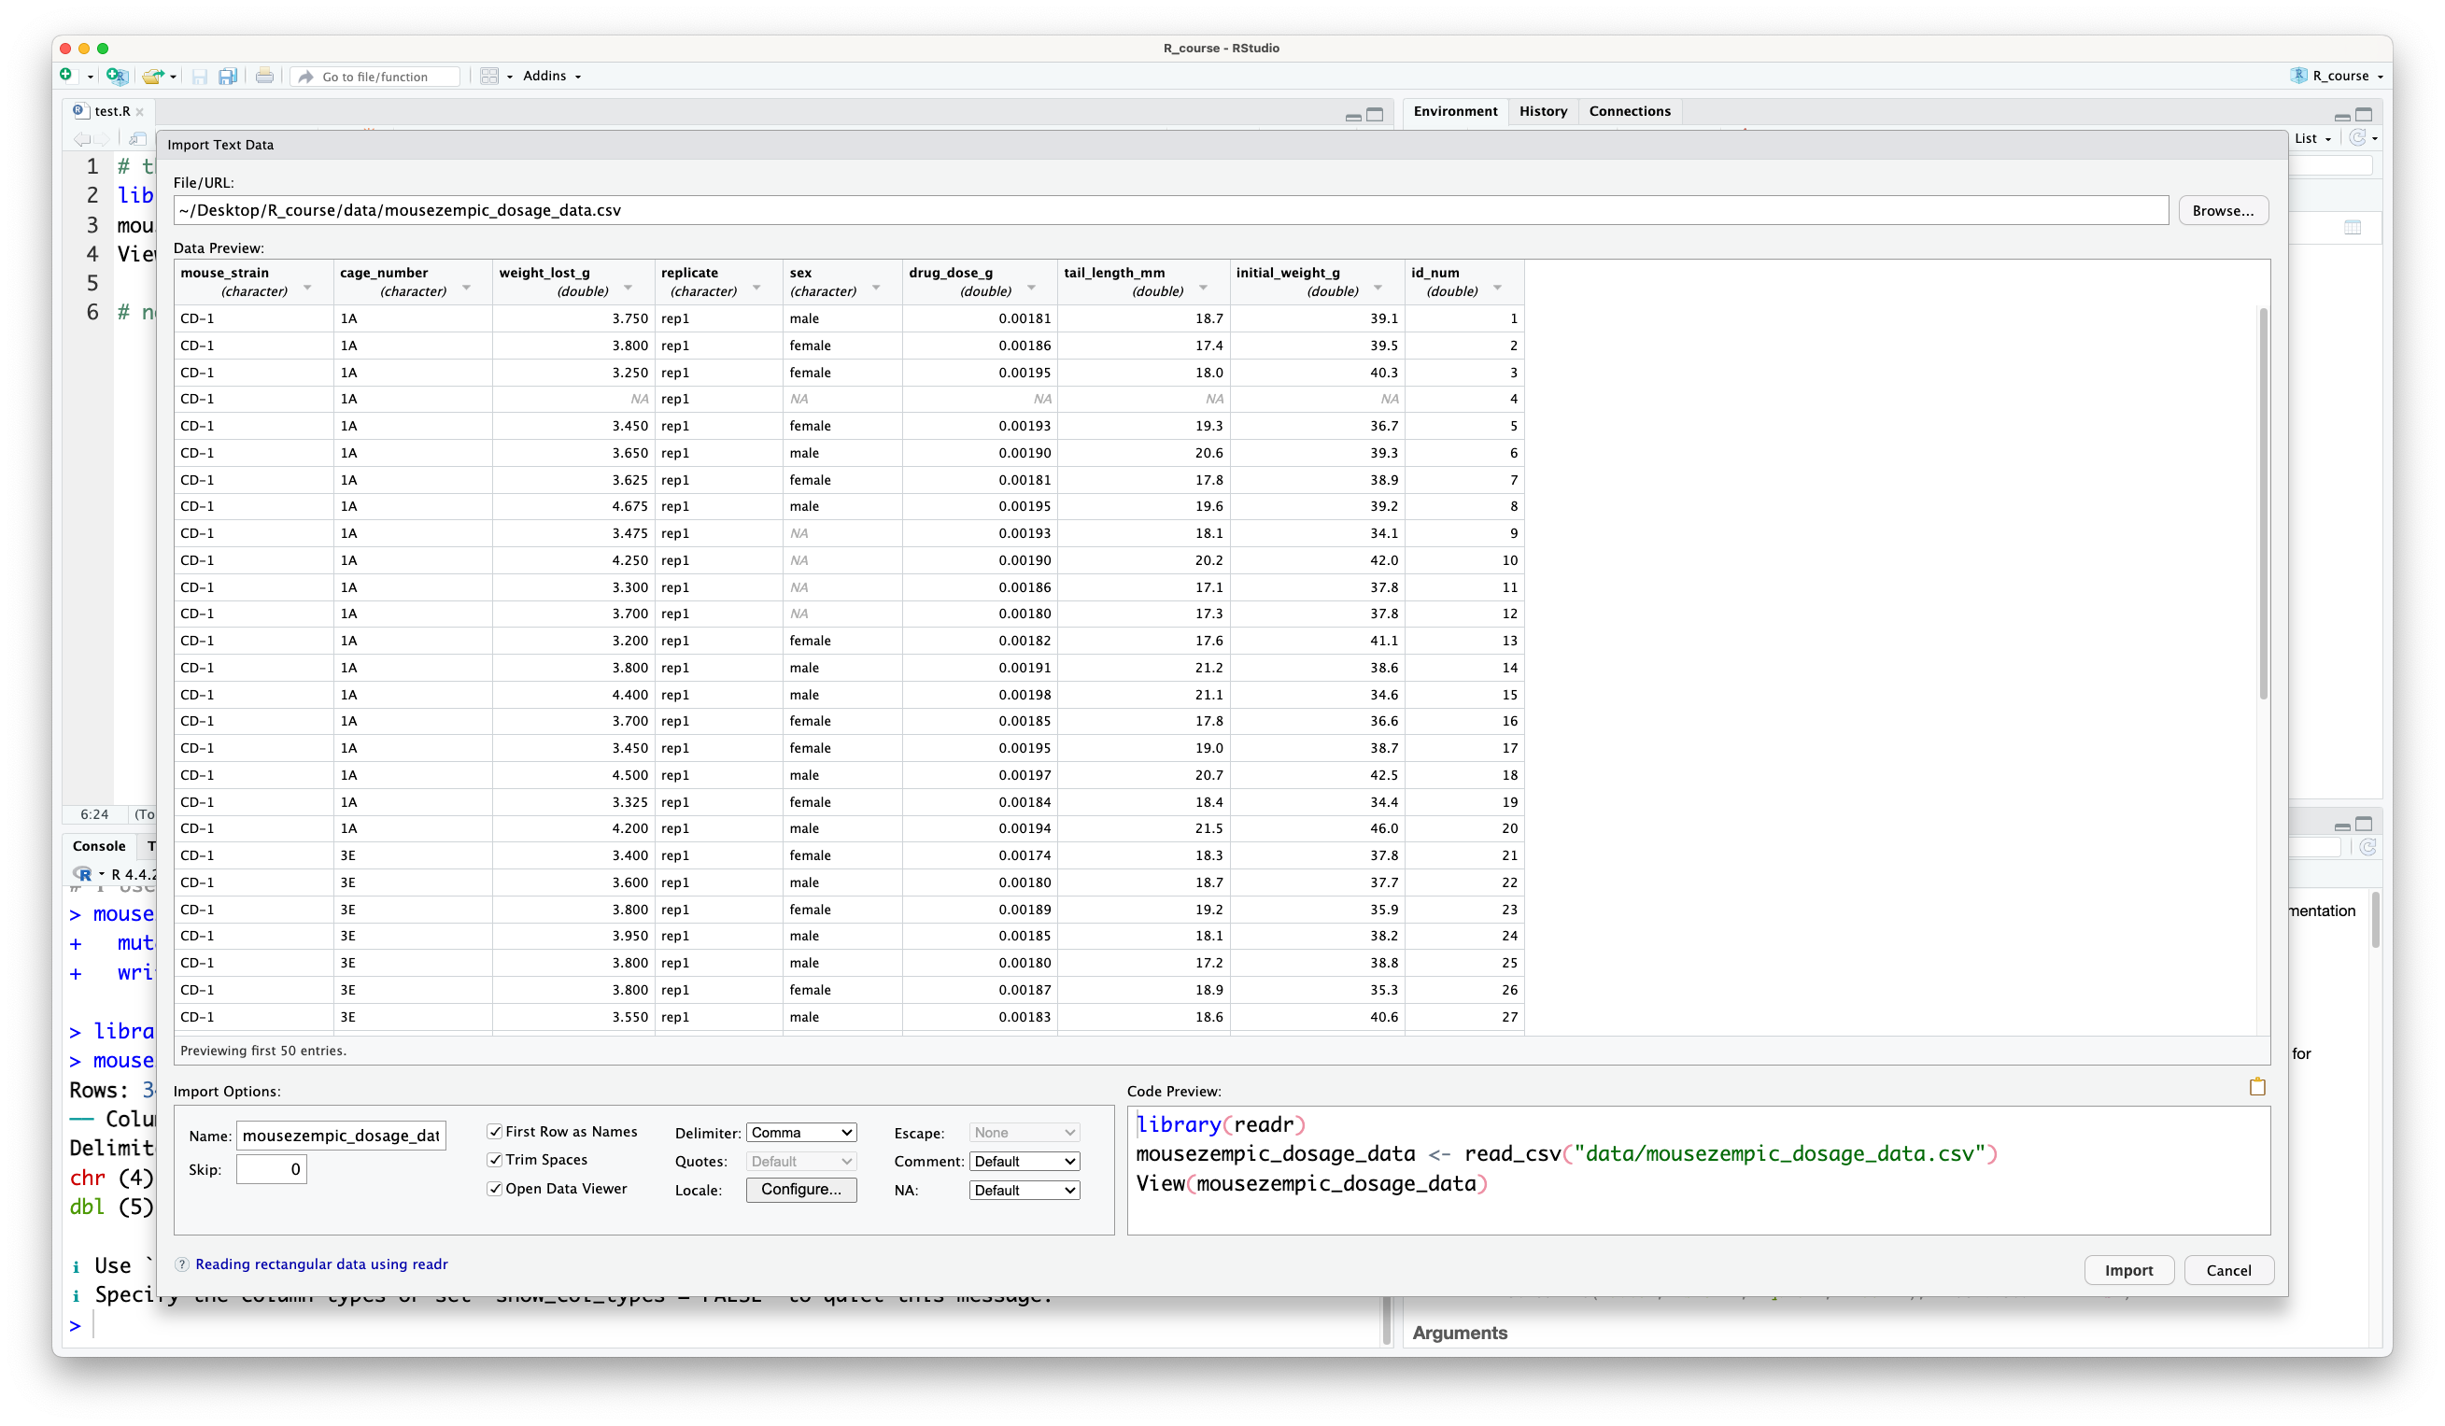Viewport: 2445px width, 1426px height.
Task: Switch to the Connections tab
Action: pos(1629,110)
